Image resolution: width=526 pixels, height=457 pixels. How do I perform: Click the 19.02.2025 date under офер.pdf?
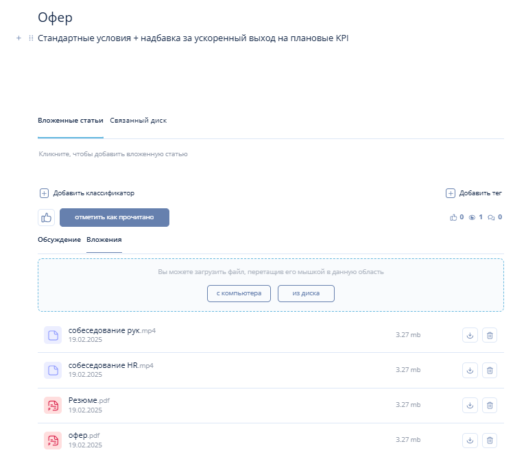pos(85,445)
